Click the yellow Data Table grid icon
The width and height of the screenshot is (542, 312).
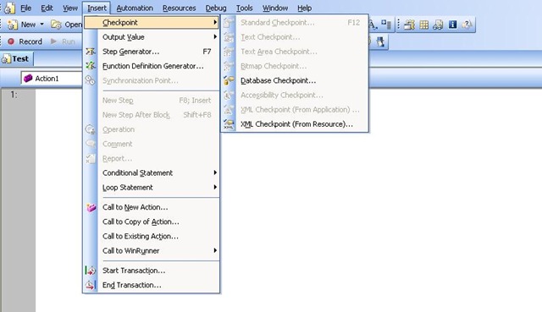423,25
